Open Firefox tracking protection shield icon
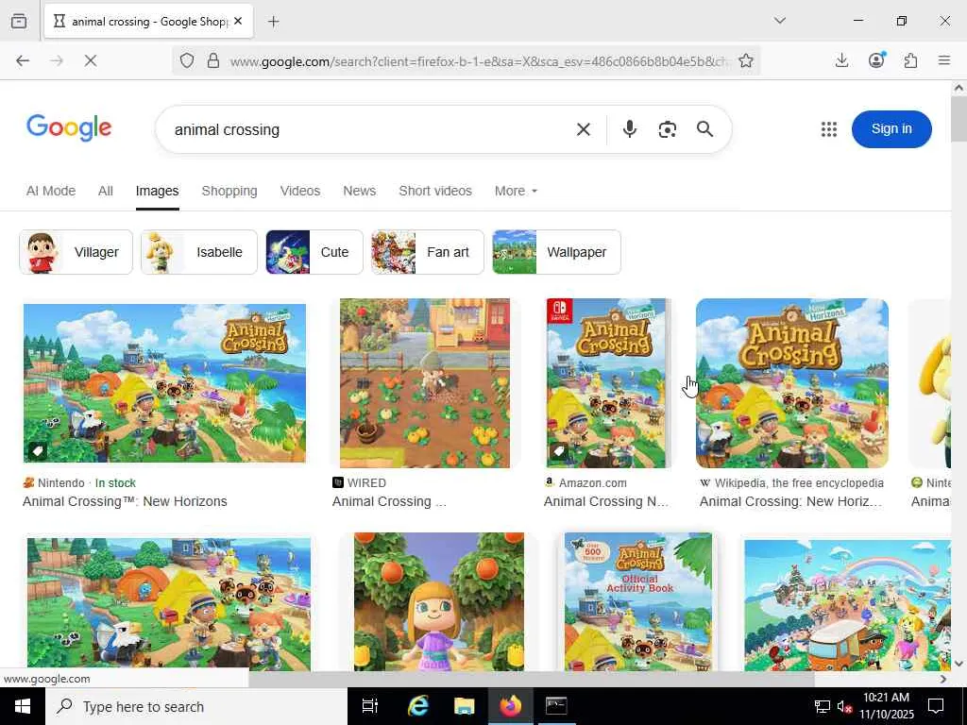 click(187, 60)
